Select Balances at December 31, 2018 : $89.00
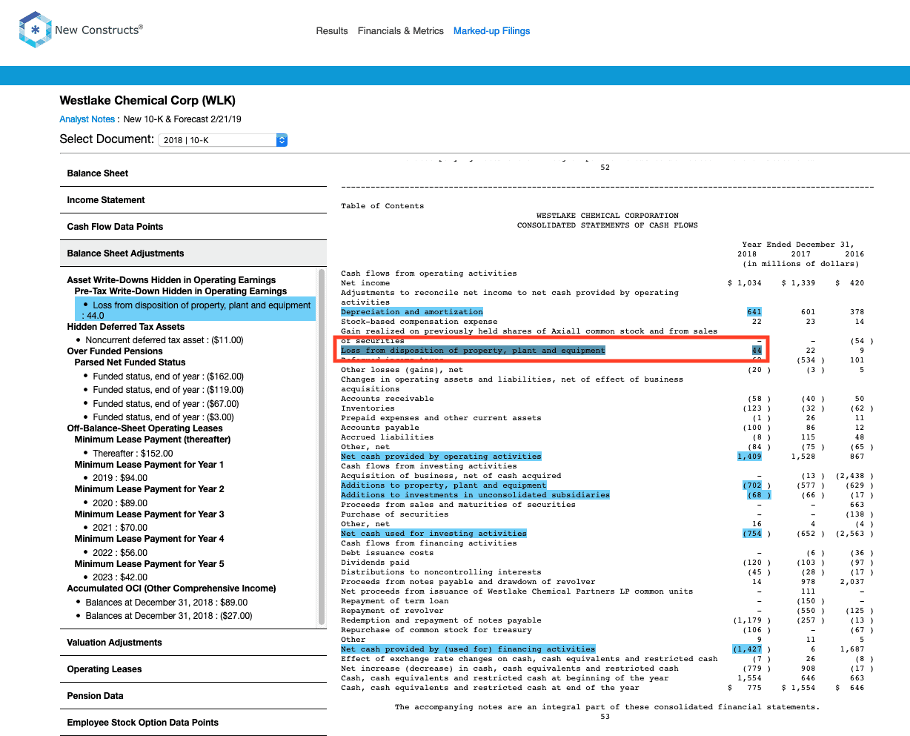The height and width of the screenshot is (736, 910). (x=167, y=603)
